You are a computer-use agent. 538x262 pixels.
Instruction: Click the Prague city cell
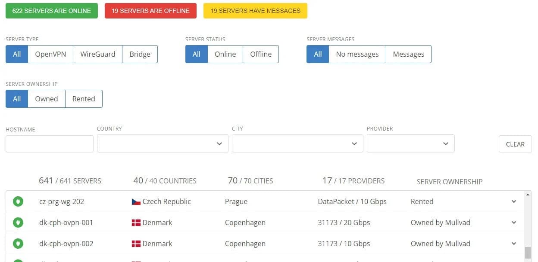click(x=236, y=201)
